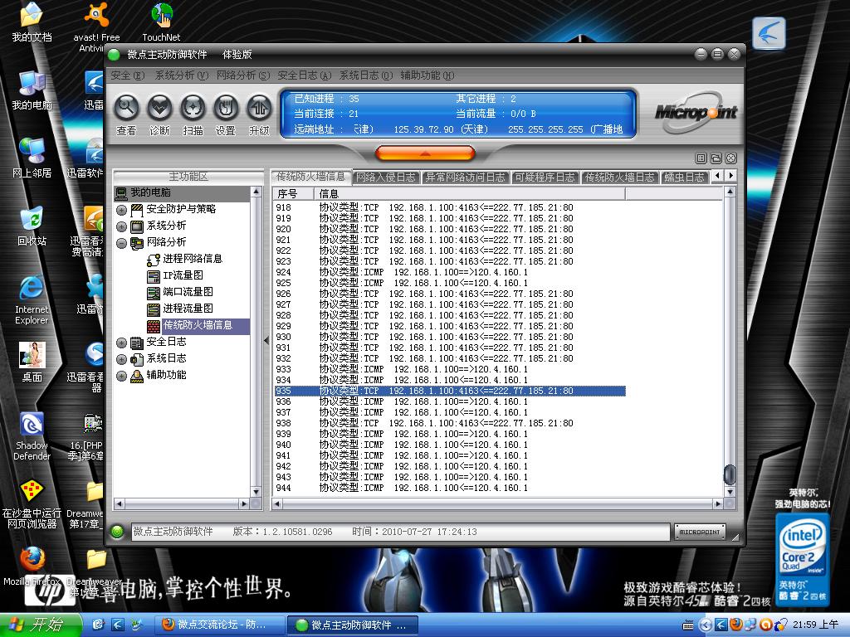
Task: Open 回收站 desktop icon
Action: click(x=32, y=226)
